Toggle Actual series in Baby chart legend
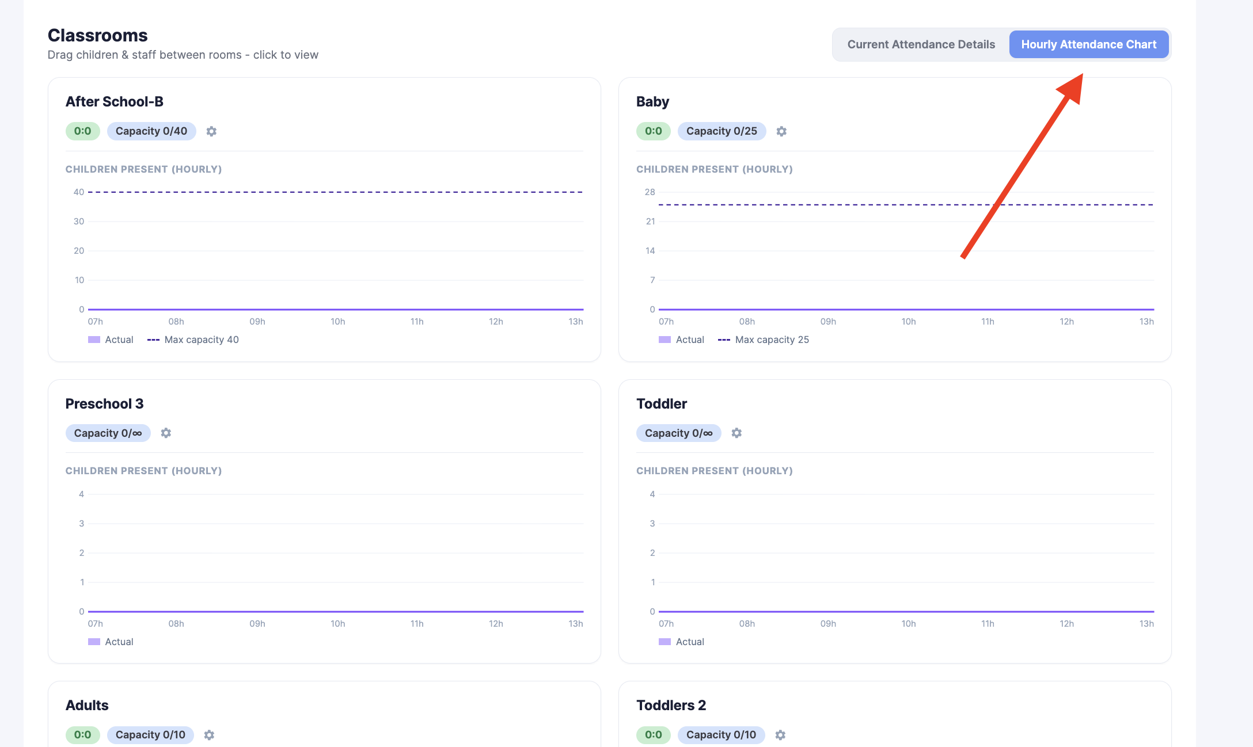The width and height of the screenshot is (1253, 747). [x=681, y=340]
